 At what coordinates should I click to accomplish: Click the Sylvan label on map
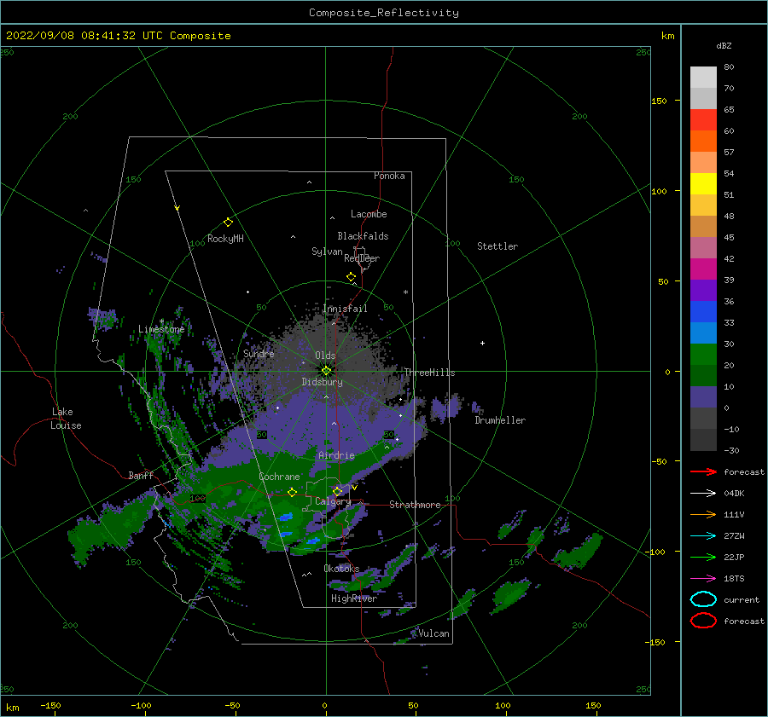[x=327, y=252]
